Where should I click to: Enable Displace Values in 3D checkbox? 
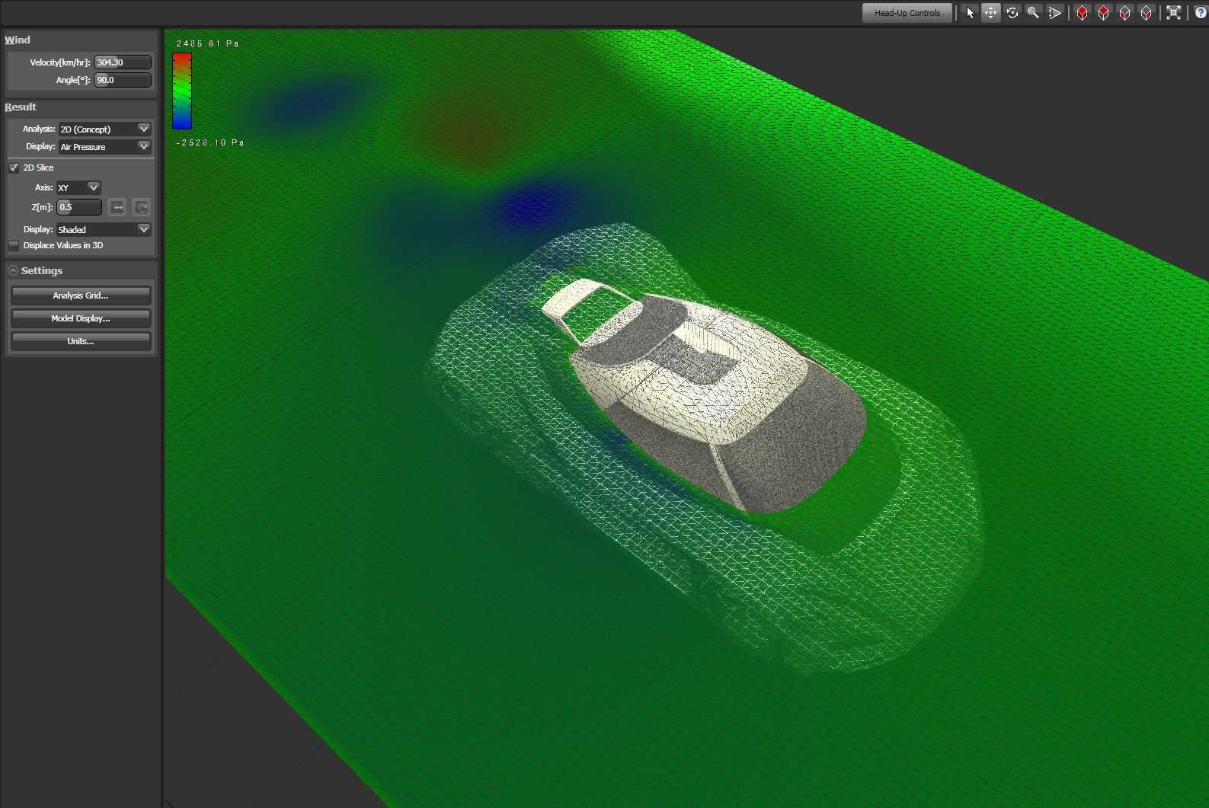[14, 245]
